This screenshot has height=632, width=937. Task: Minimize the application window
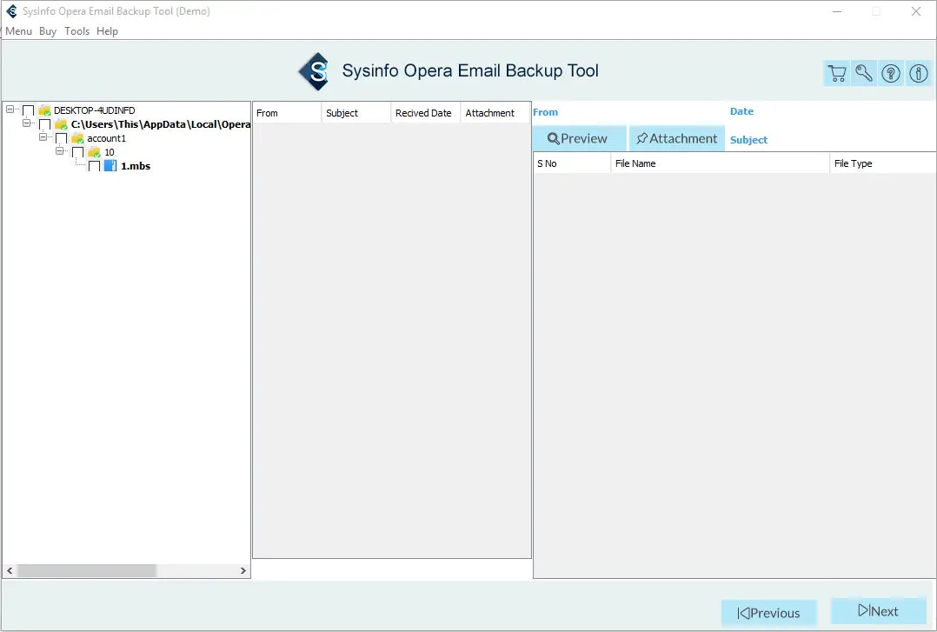tap(837, 11)
